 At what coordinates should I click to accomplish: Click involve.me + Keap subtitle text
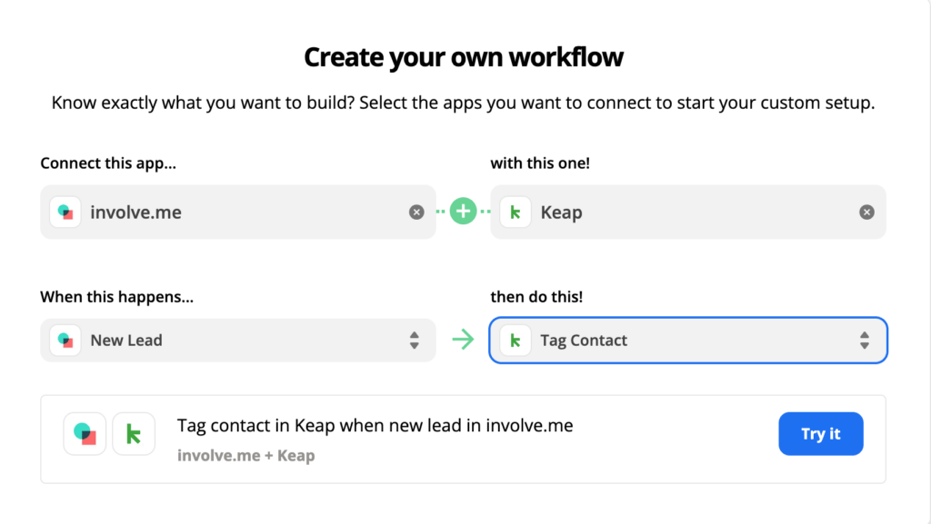point(245,455)
